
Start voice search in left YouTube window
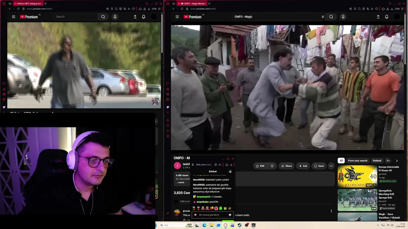[x=115, y=17]
